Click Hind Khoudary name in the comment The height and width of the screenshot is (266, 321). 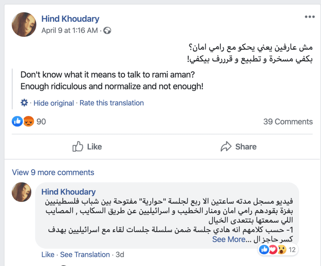68,192
